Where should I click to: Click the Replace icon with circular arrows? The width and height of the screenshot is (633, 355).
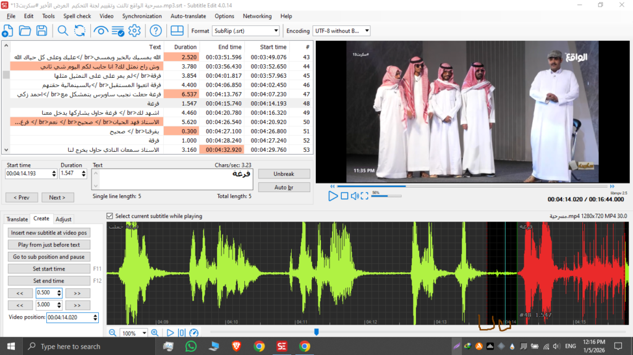(80, 30)
